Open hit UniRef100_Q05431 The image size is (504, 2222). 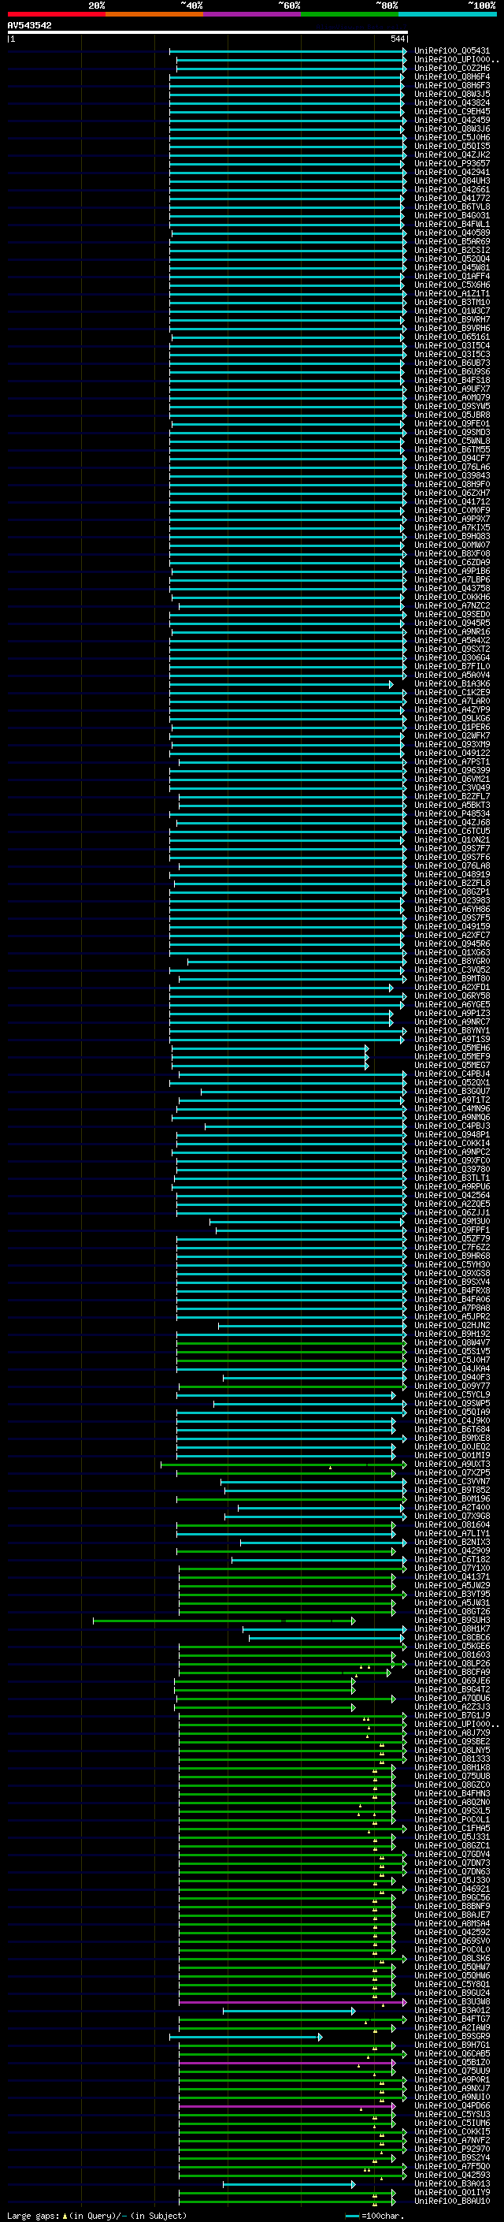coord(451,51)
